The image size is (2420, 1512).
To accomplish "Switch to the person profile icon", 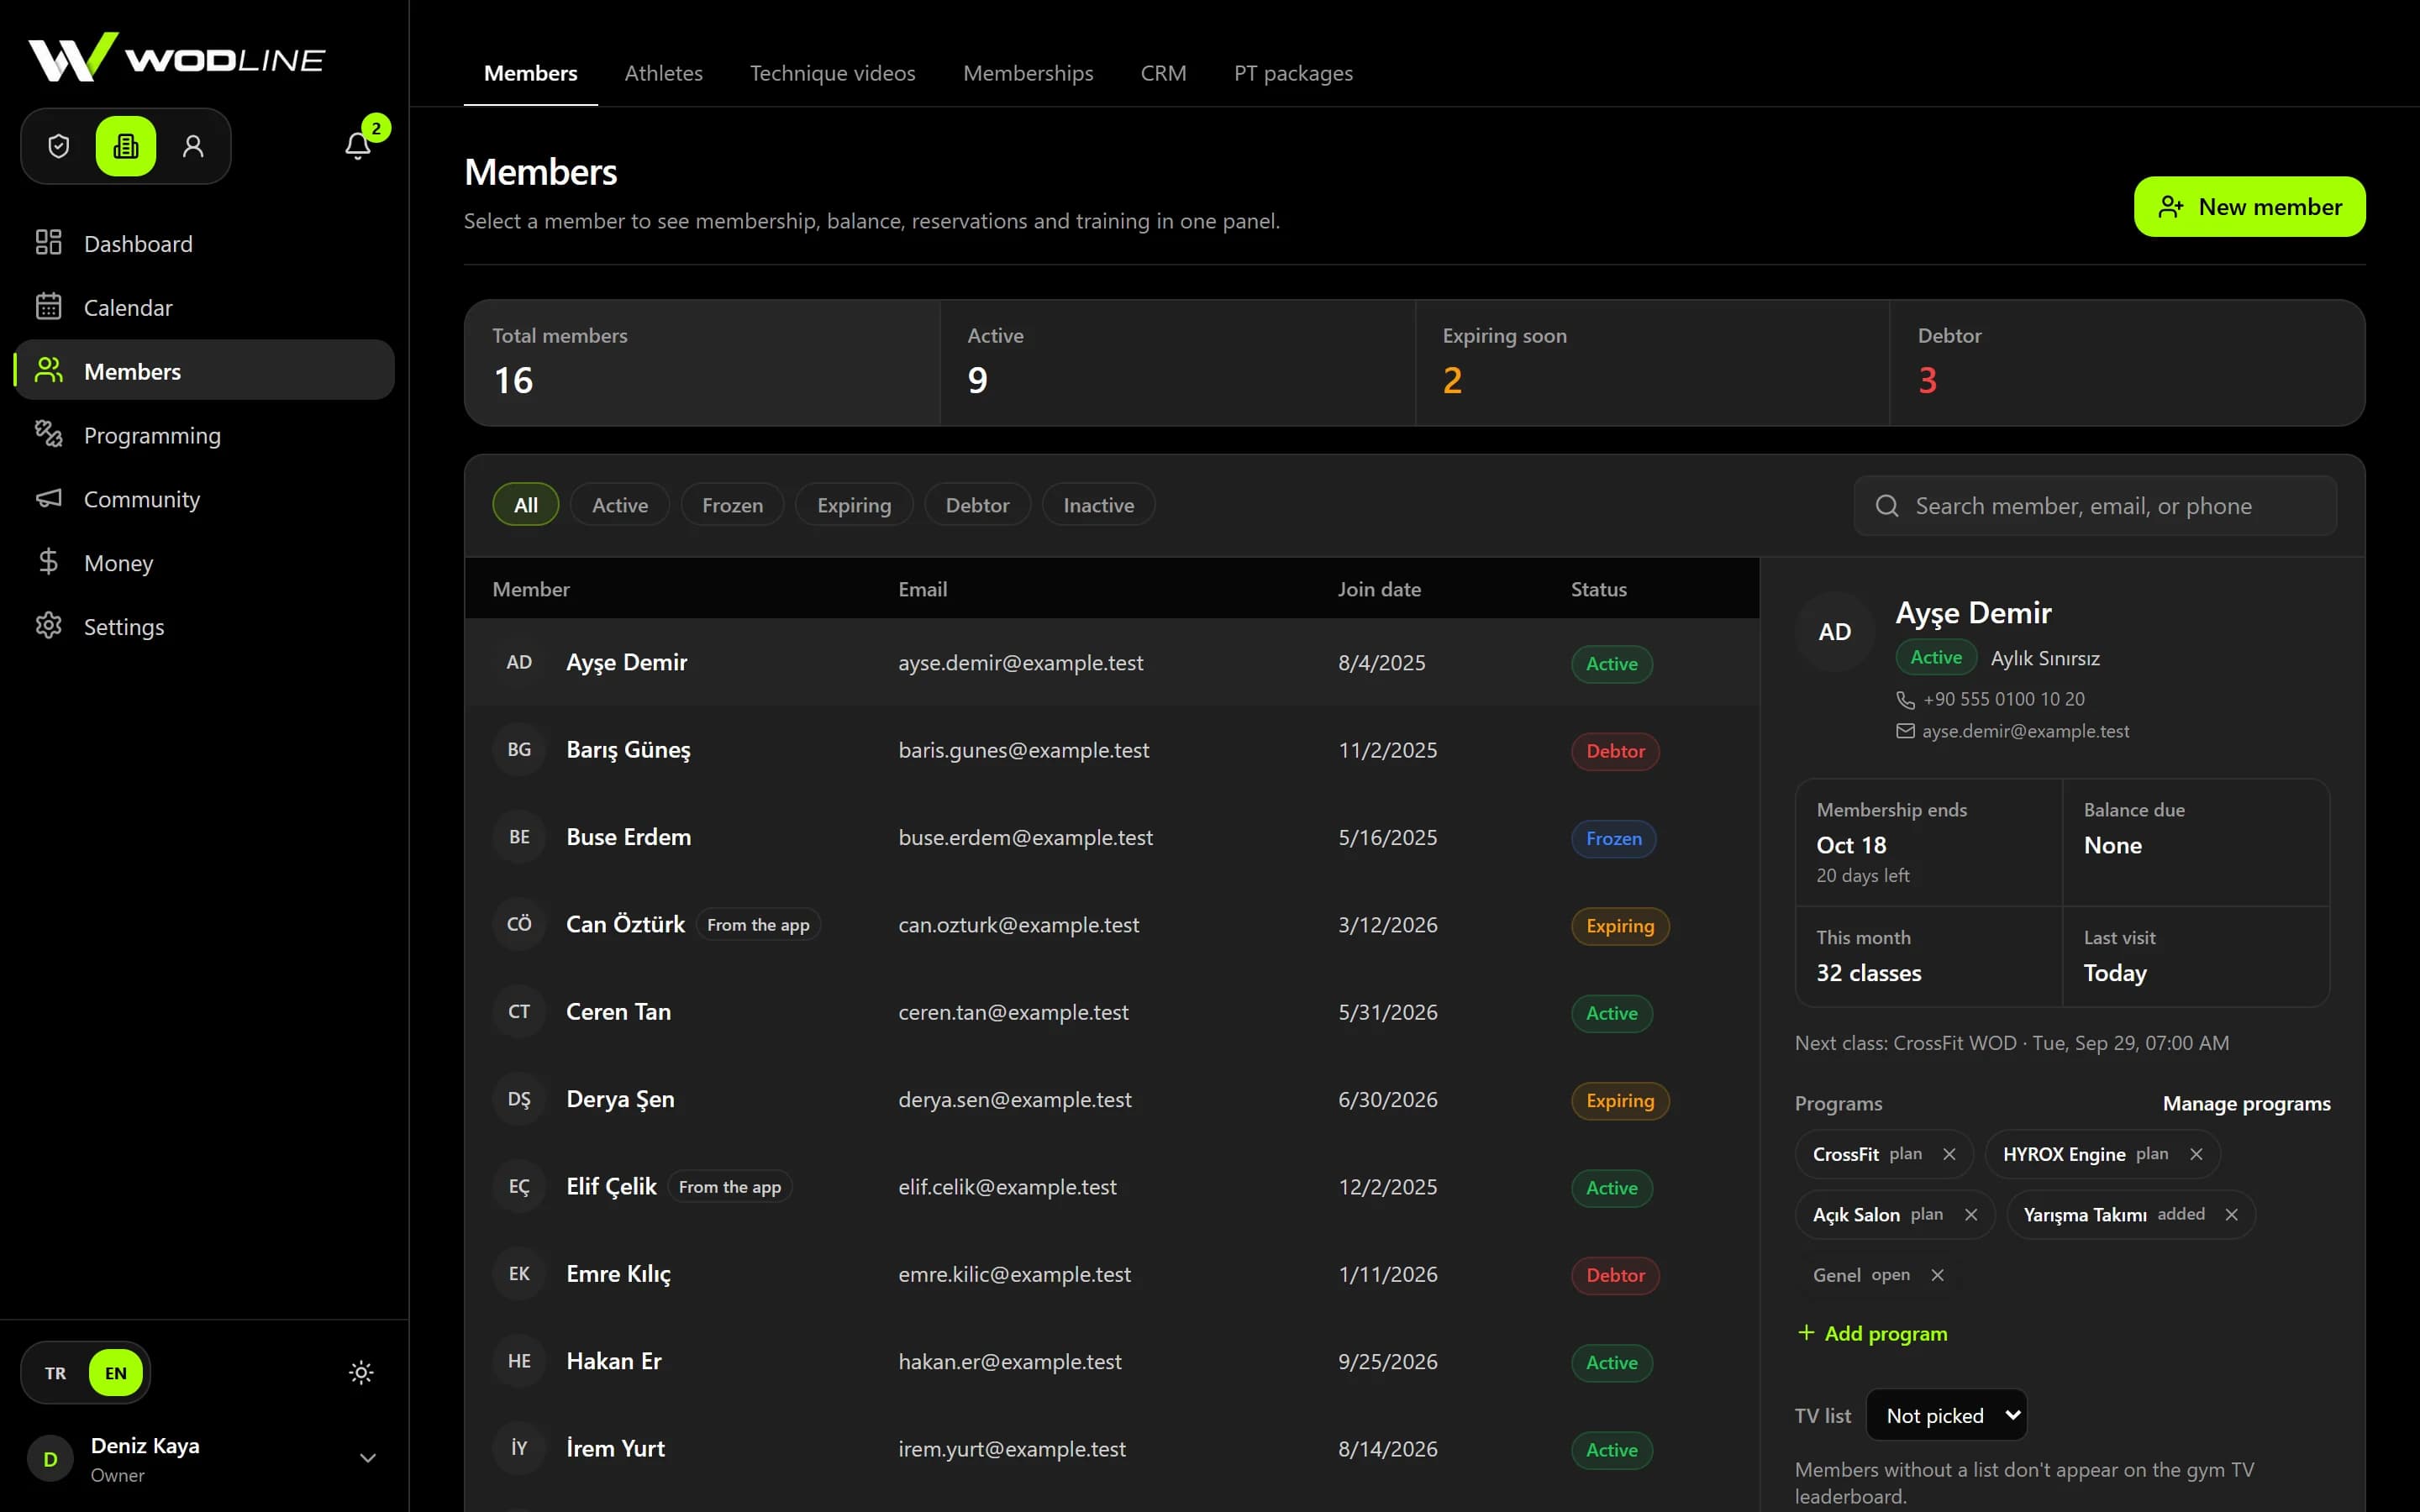I will coord(193,146).
